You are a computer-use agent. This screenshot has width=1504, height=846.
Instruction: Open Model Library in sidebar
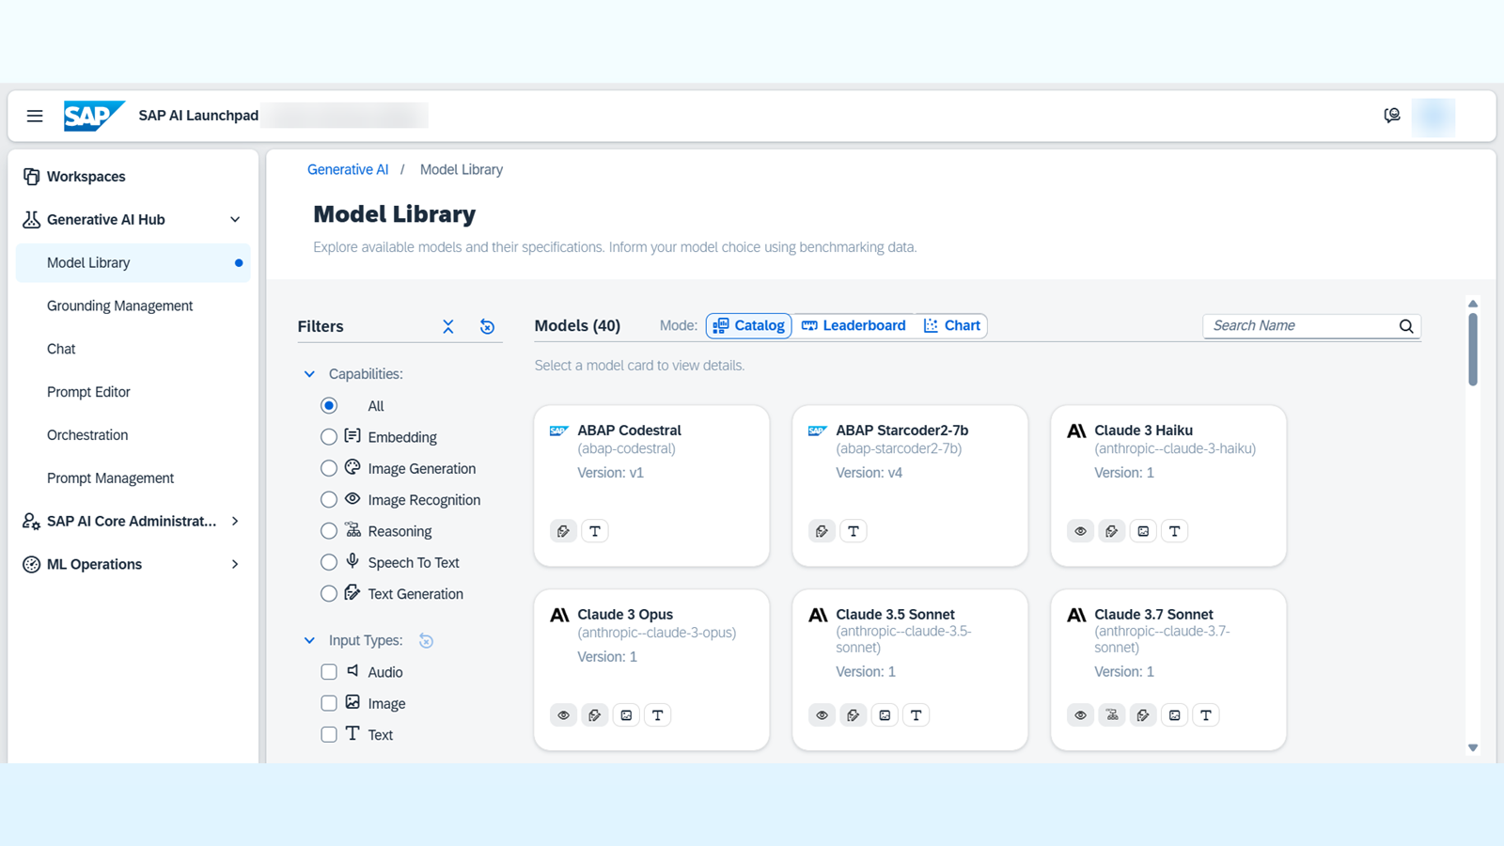[x=133, y=263]
